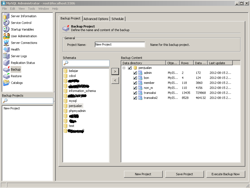Switch to the Advanced Options tab
This screenshot has width=250, height=188.
coord(96,19)
